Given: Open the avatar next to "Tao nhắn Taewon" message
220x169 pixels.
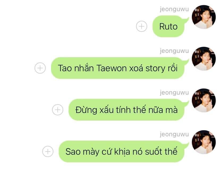Looking at the screenshot, I should point(204,59).
